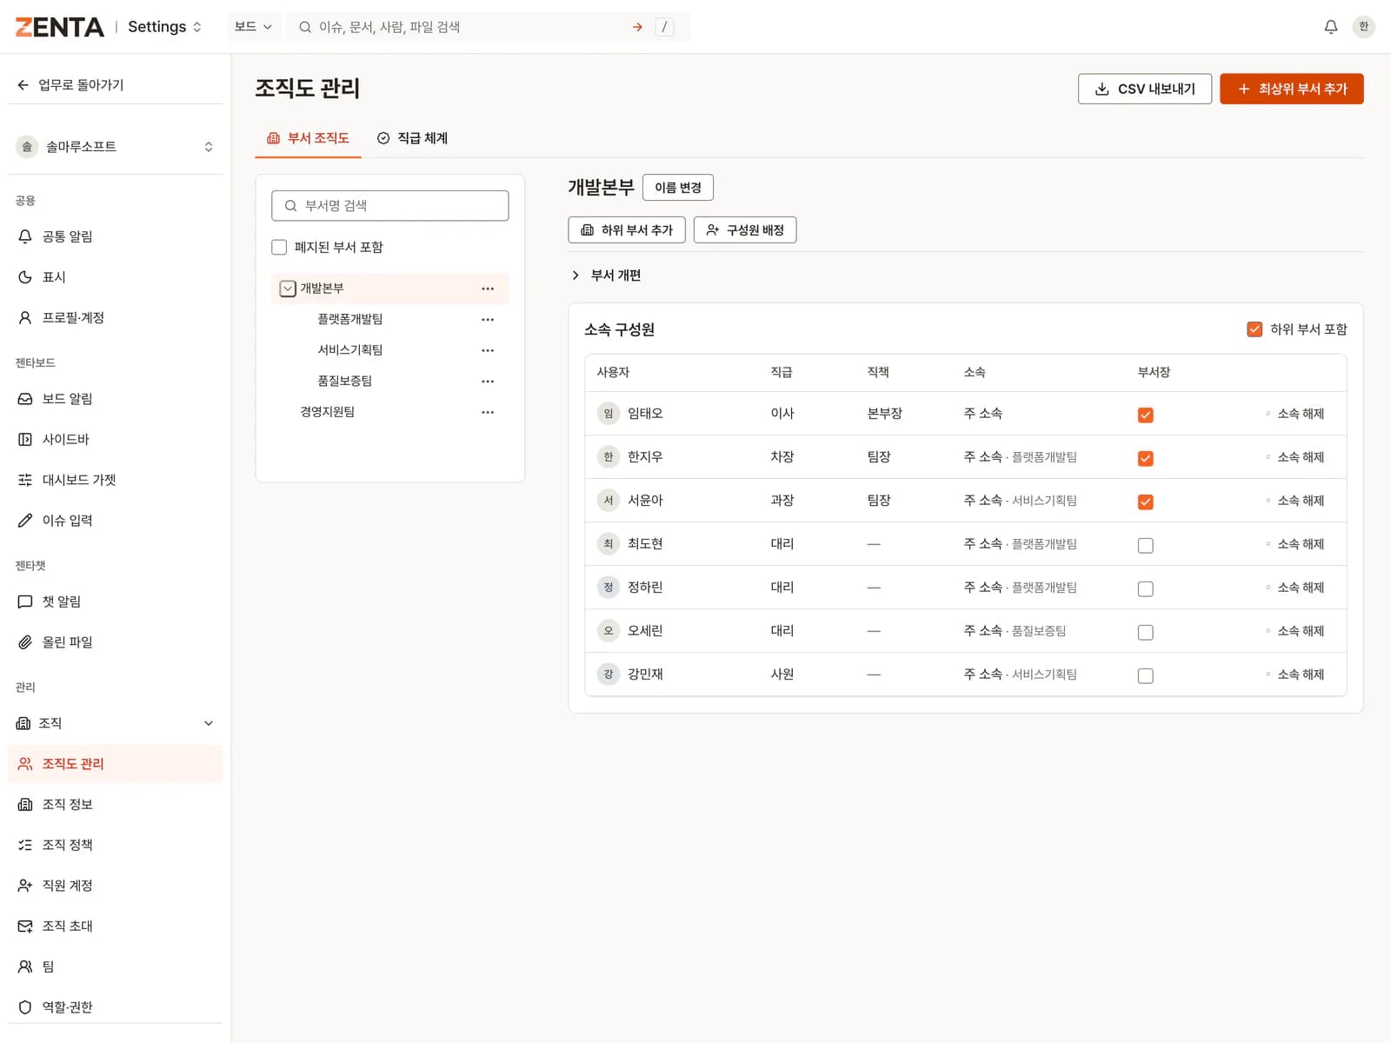1391x1043 pixels.
Task: Click 소속 해제 for 임태오
Action: click(1295, 414)
